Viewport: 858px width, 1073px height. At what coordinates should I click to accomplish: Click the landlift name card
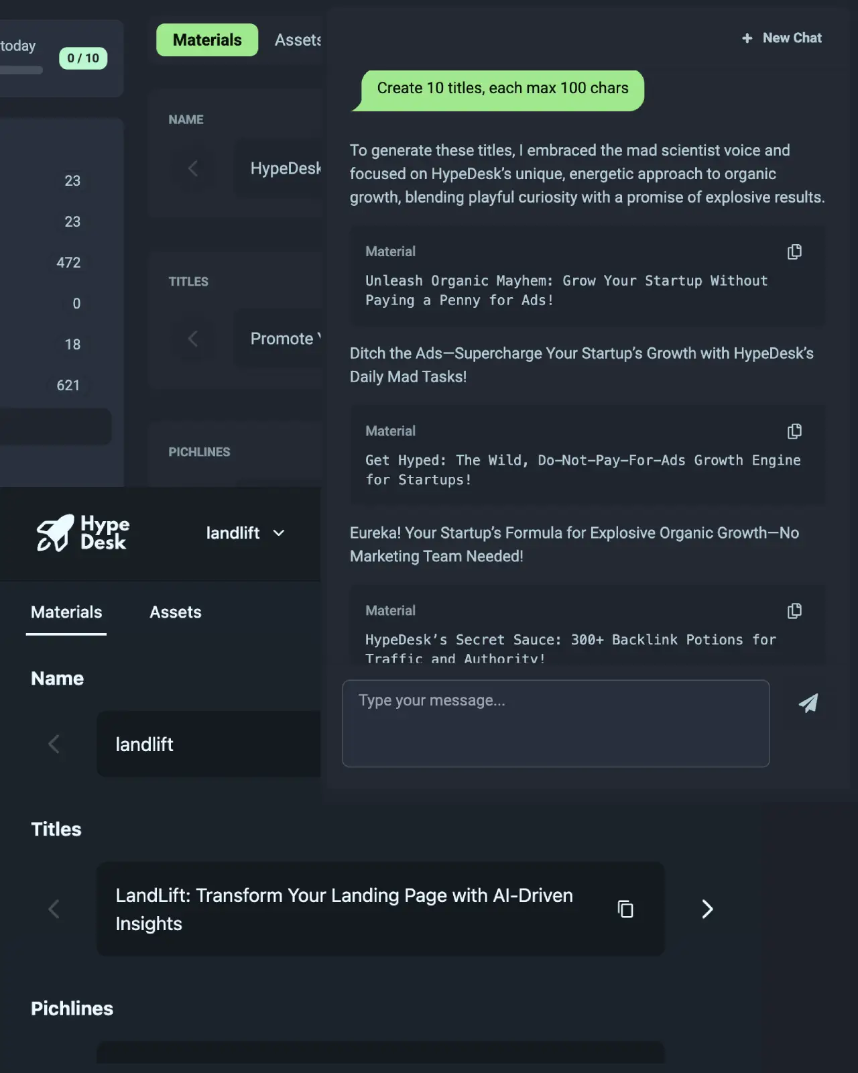tap(208, 744)
